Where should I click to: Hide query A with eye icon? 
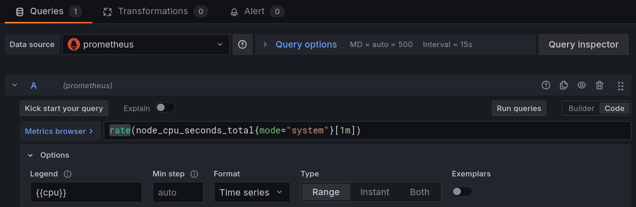[x=582, y=85]
